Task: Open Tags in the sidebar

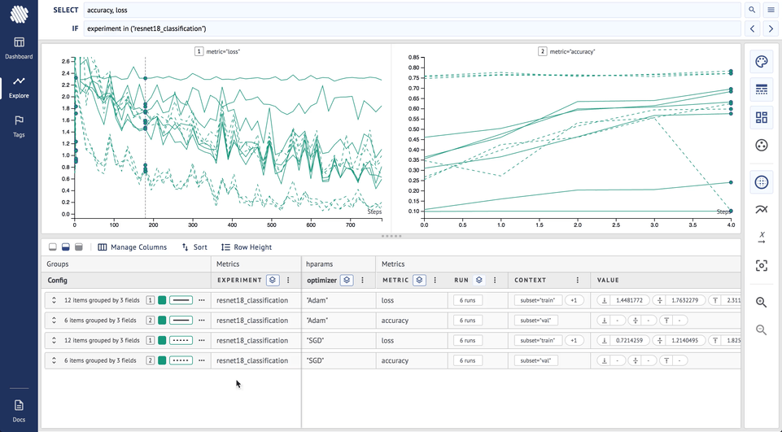Action: tap(19, 126)
